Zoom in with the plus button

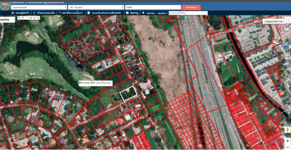(287, 141)
